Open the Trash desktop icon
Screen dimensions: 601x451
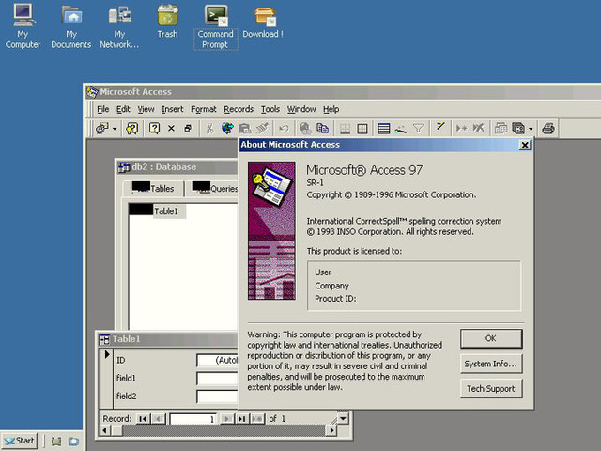(167, 21)
